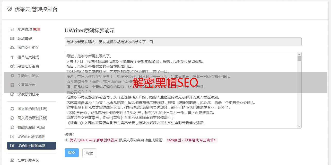Click the edit icon for UWriter原创标题

point(12,146)
